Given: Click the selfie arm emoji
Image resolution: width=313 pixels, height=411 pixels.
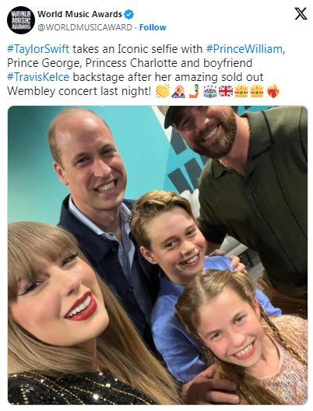Looking at the screenshot, I should 195,92.
